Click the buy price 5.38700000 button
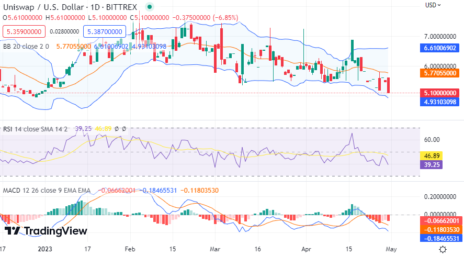This screenshot has width=464, height=256. 105,32
